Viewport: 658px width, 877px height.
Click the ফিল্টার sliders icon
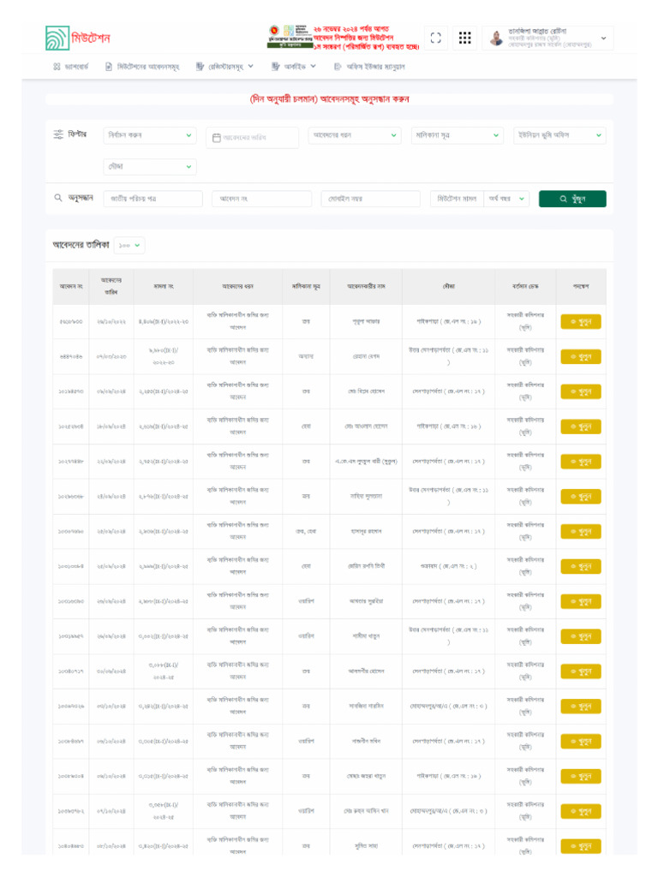[58, 135]
